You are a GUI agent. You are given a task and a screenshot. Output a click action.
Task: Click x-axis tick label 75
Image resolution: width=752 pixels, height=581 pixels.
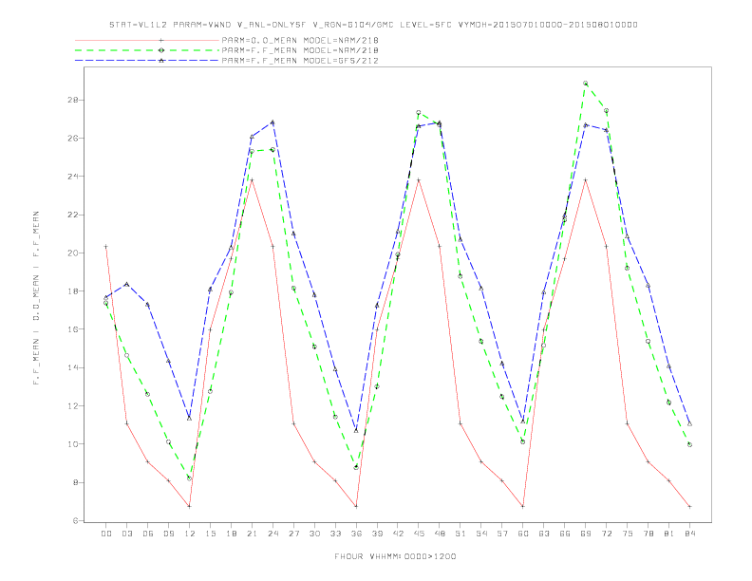click(x=628, y=534)
